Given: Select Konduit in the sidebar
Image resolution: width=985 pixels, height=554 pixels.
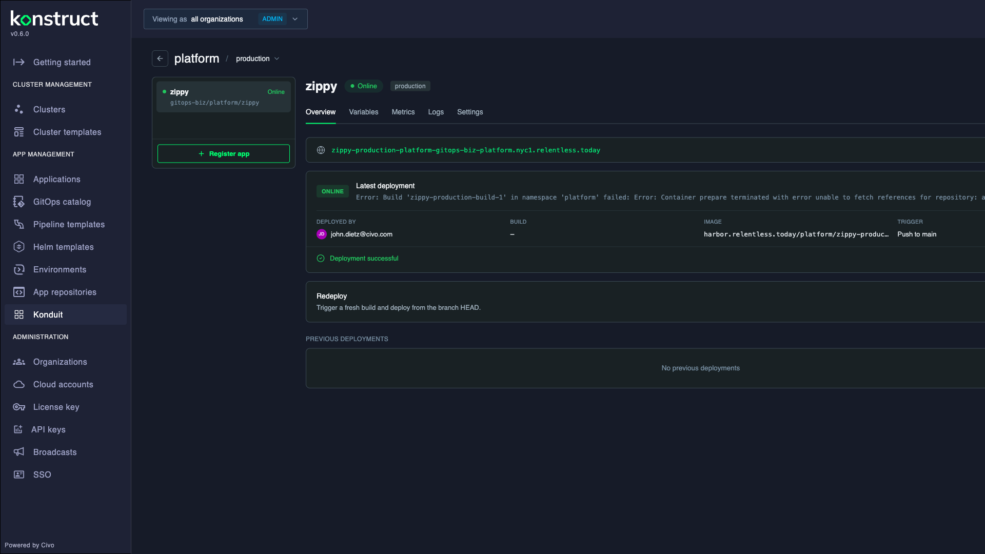Looking at the screenshot, I should [x=66, y=314].
